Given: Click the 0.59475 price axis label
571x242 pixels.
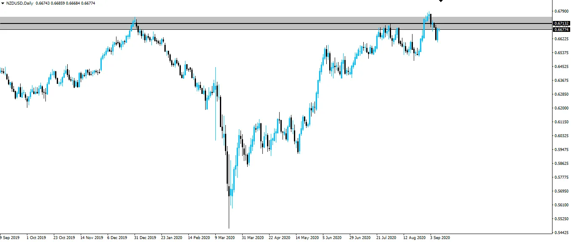Looking at the screenshot, I should click(x=562, y=149).
